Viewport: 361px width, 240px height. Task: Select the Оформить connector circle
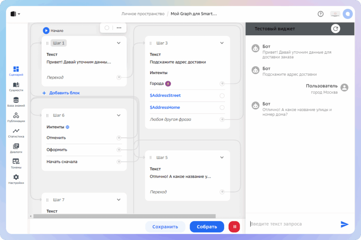coord(119,150)
